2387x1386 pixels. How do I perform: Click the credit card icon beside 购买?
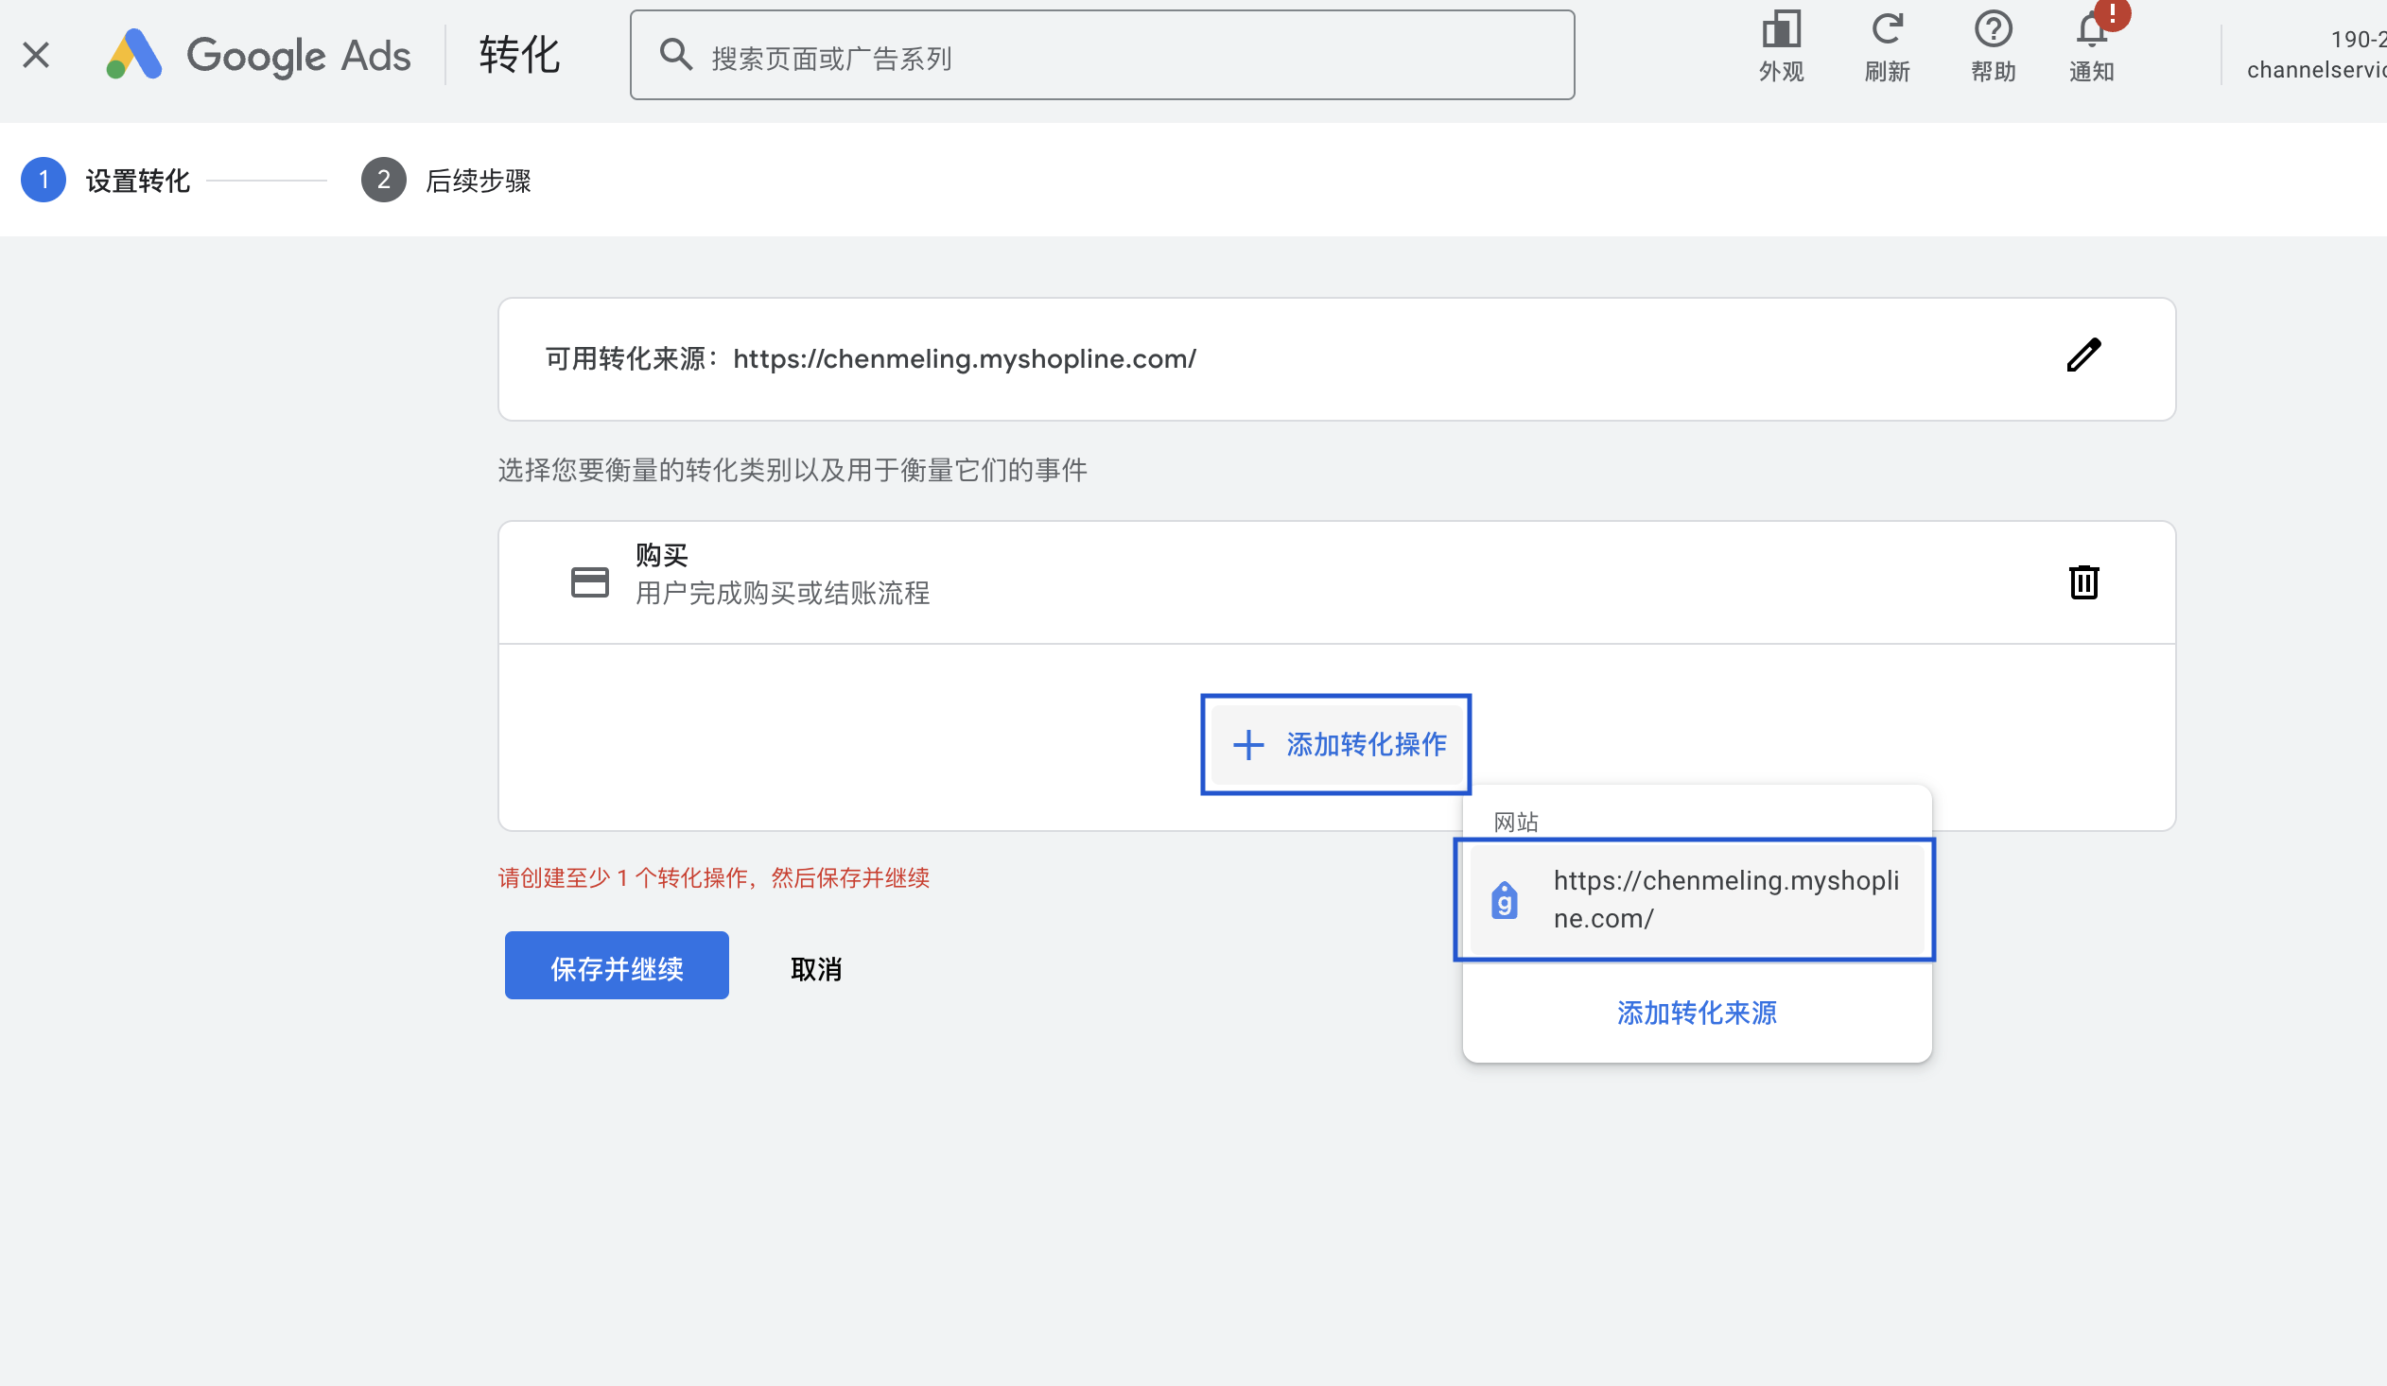point(590,582)
